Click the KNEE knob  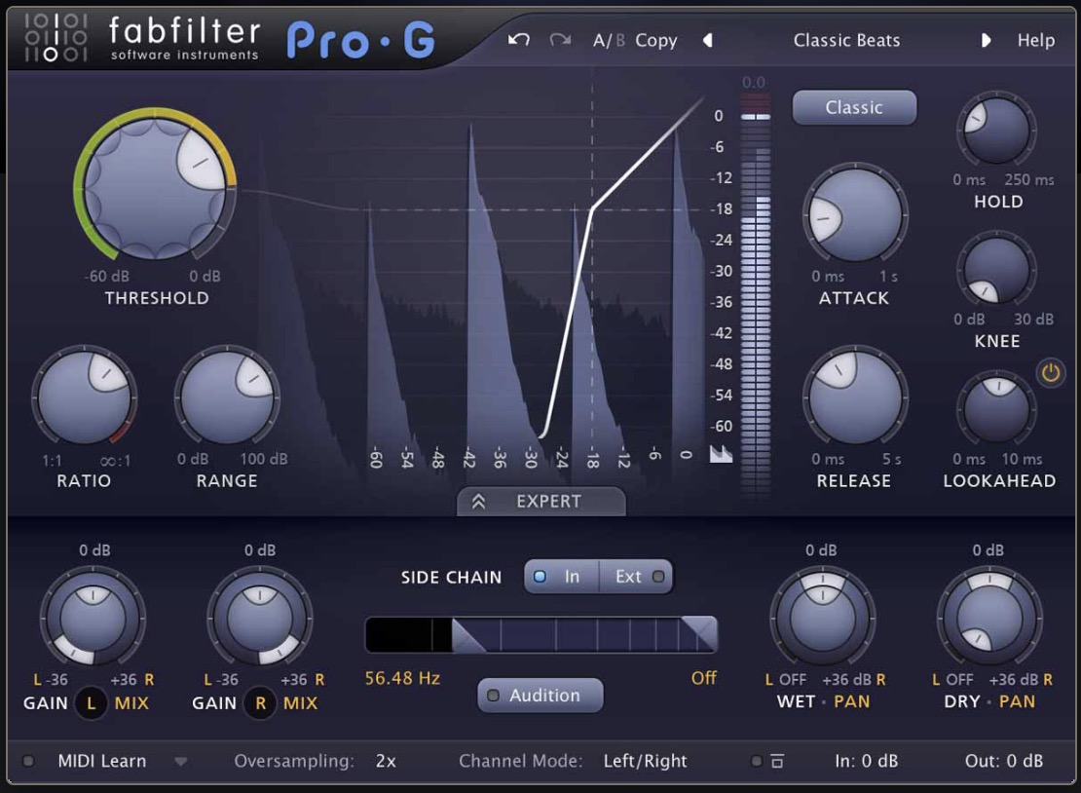coord(996,270)
